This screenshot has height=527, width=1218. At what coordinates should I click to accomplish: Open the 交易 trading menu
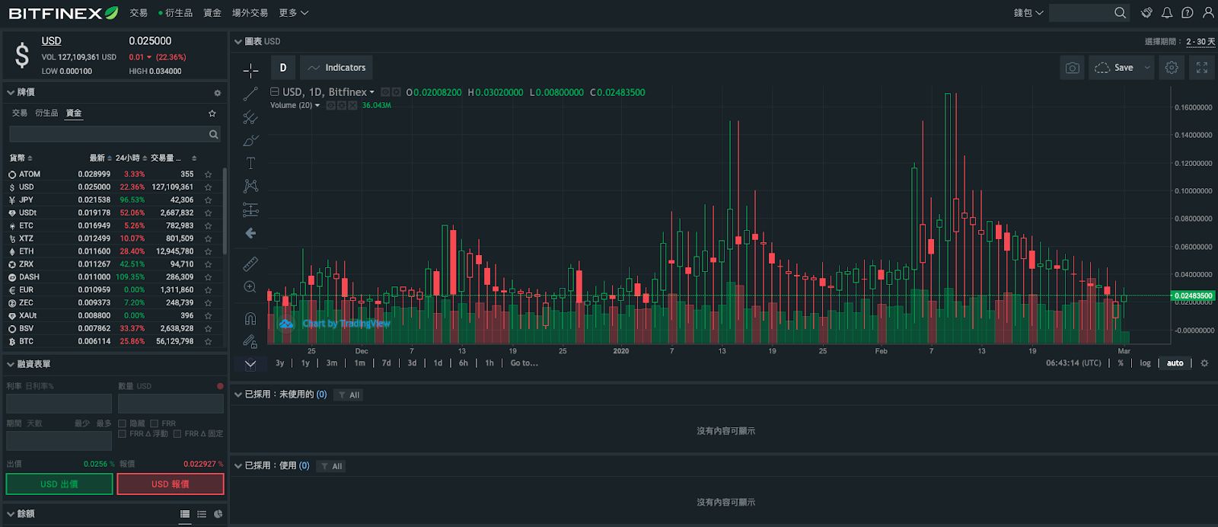tap(139, 13)
